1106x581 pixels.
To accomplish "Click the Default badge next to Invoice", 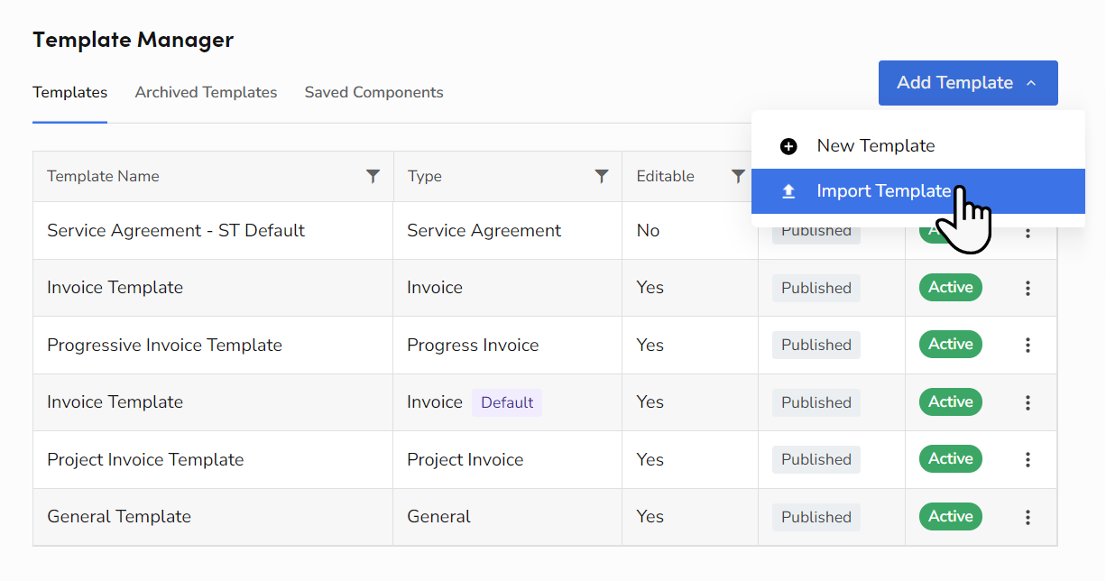I will pyautogui.click(x=507, y=402).
